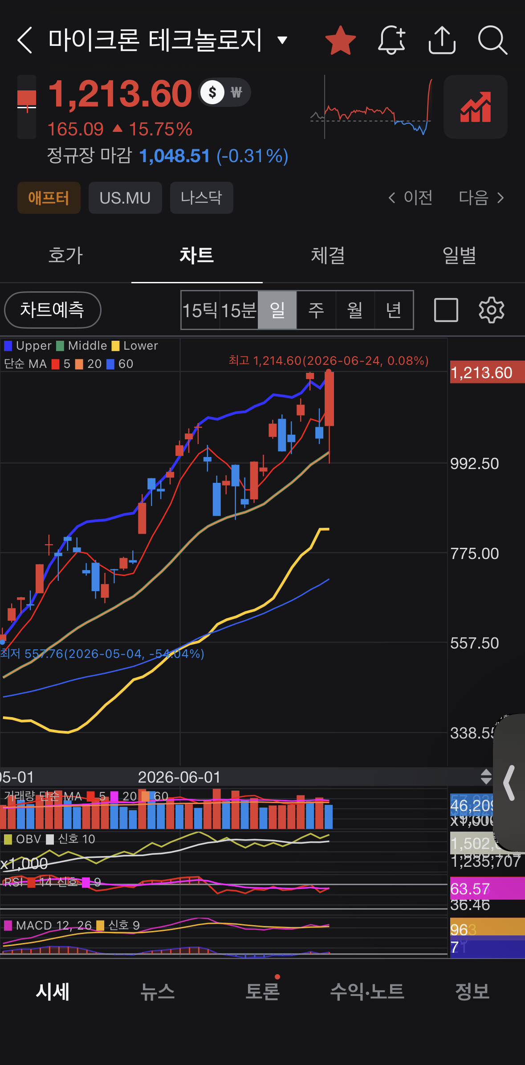Tap the red rising chart icon button

tap(476, 107)
